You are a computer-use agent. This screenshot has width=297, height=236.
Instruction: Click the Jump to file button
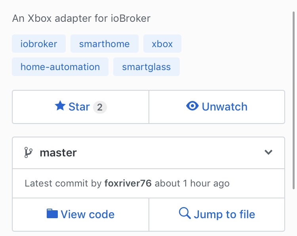click(x=217, y=214)
